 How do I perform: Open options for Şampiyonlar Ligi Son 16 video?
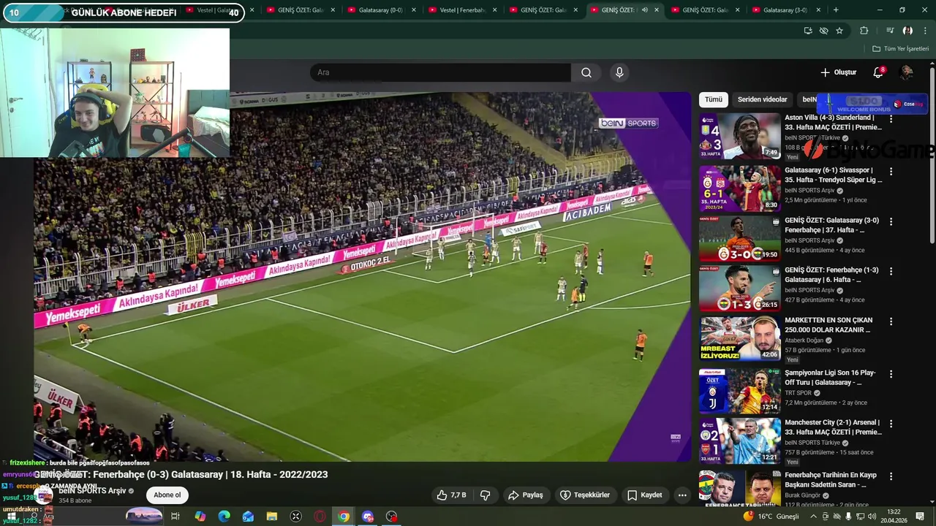(891, 374)
